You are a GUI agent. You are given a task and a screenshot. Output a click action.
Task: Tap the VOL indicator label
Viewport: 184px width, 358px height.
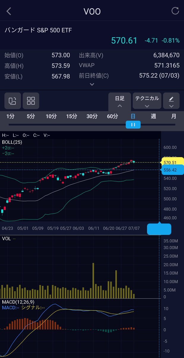(7, 239)
